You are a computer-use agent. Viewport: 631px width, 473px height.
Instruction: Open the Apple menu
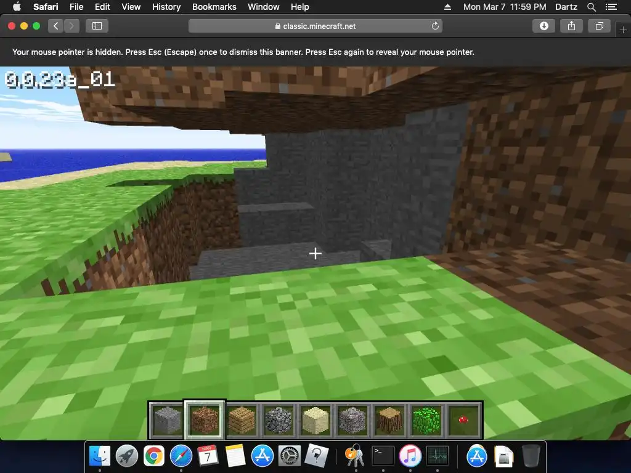click(x=17, y=7)
